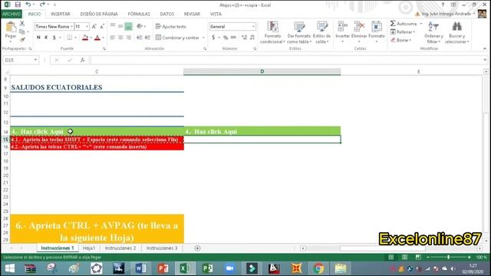Open Estilos de celda gallery
Image resolution: width=491 pixels, height=276 pixels.
(322, 32)
